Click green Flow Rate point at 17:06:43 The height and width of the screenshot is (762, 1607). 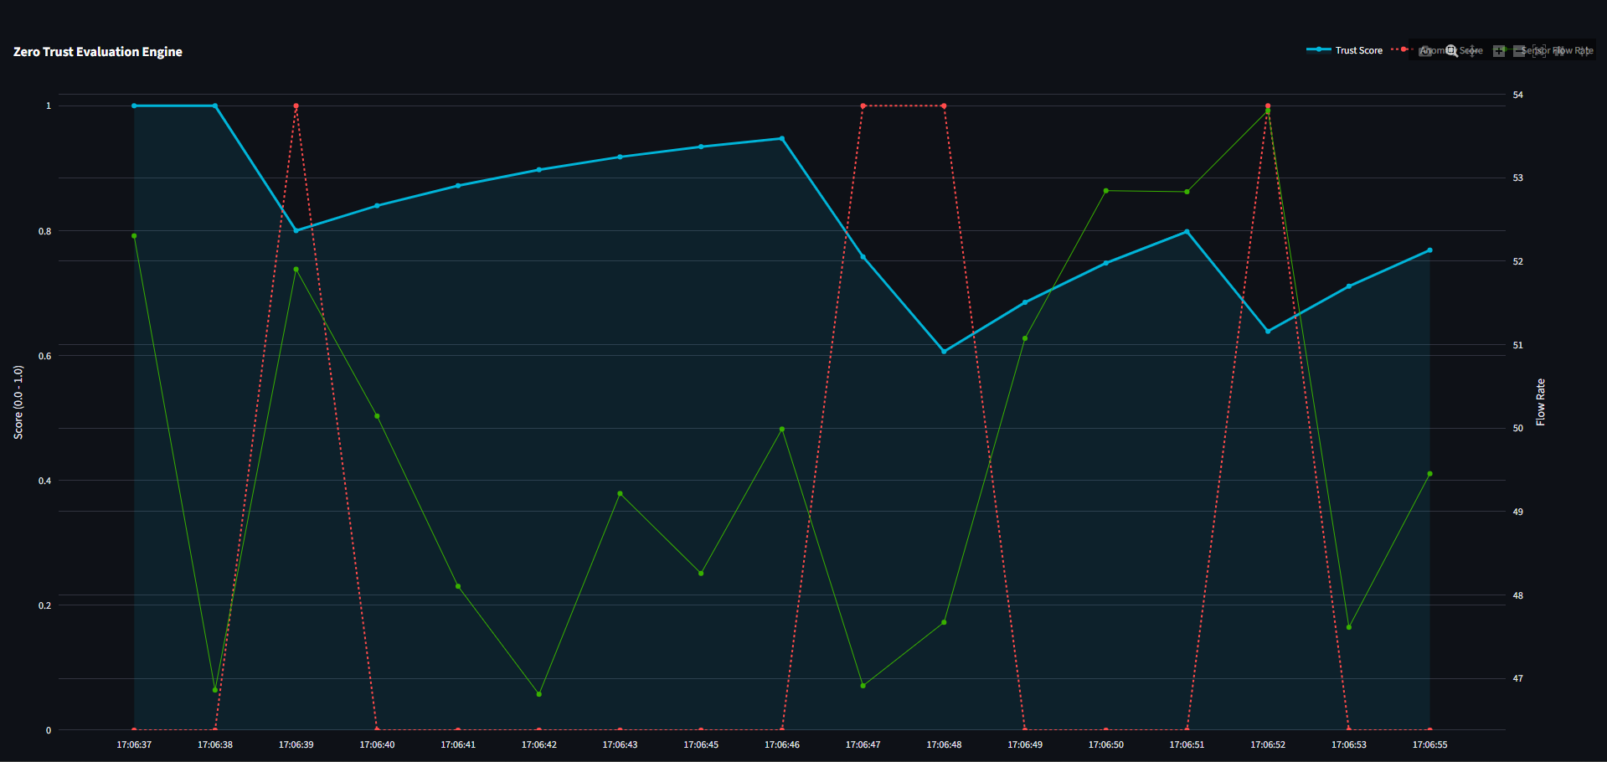(620, 494)
